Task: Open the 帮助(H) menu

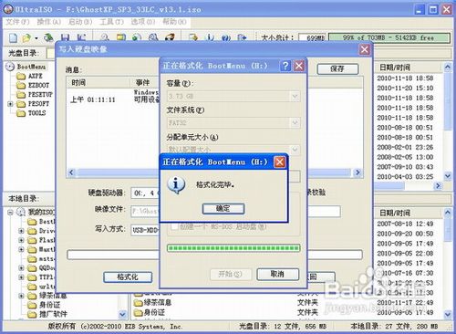Action: (174, 22)
